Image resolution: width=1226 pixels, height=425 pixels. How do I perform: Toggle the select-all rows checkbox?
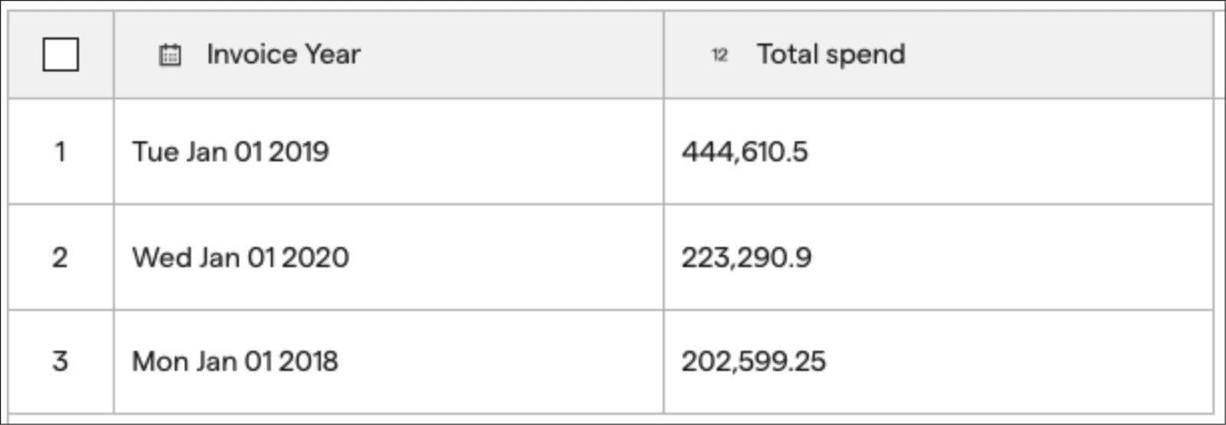point(61,54)
